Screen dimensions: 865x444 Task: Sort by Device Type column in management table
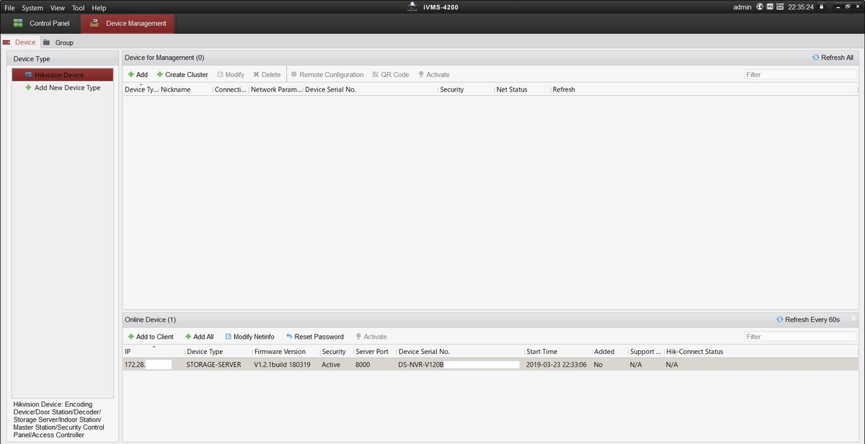pyautogui.click(x=141, y=89)
